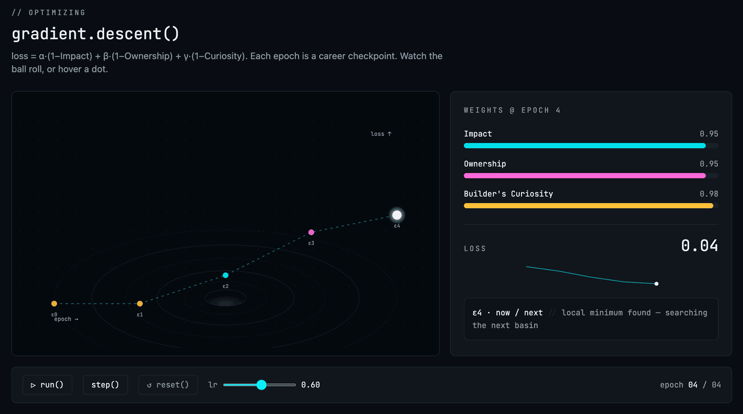Click the 0.04 loss value

point(699,246)
